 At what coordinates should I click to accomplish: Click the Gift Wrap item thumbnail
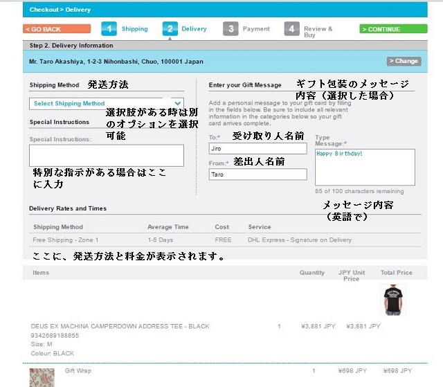[x=42, y=377]
